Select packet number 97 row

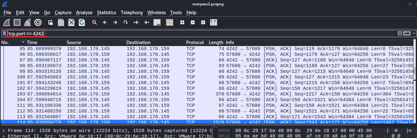[x=207, y=60]
